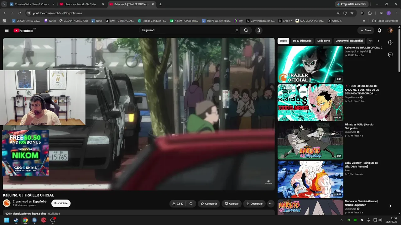
Task: Open the media controls icon in Chrome
Action: 381,13
